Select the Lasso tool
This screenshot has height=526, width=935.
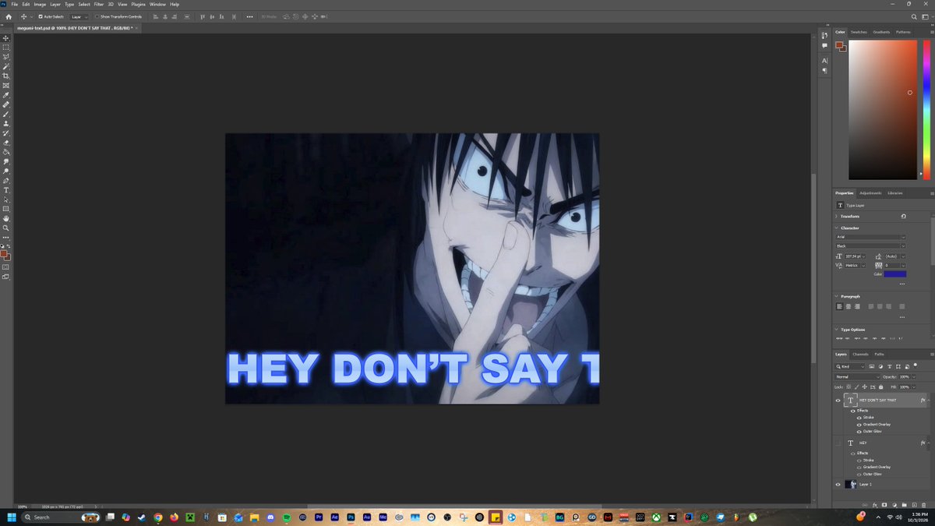click(6, 57)
